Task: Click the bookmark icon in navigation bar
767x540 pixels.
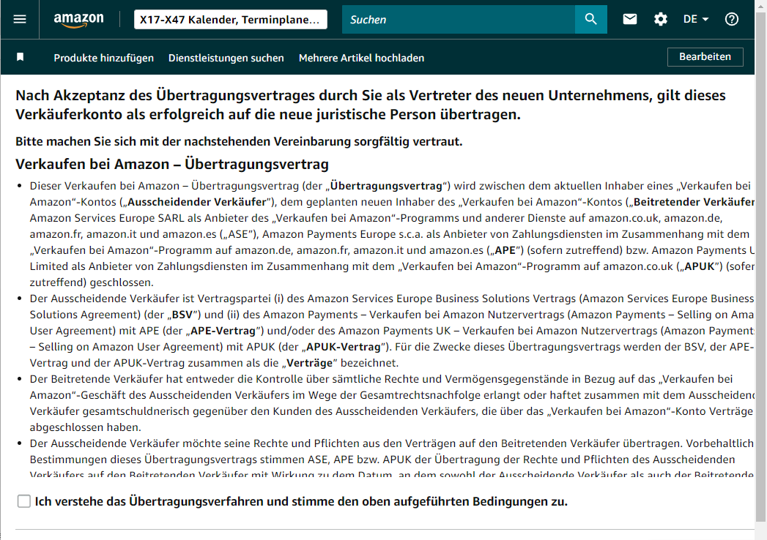Action: pyautogui.click(x=20, y=57)
